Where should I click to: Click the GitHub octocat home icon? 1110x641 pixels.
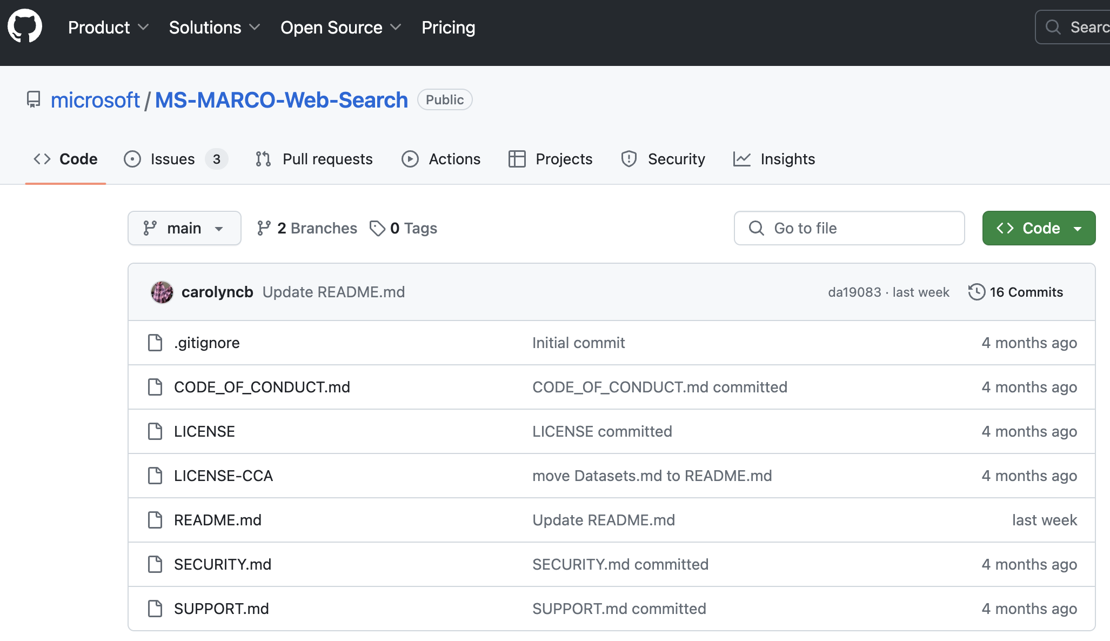[25, 26]
